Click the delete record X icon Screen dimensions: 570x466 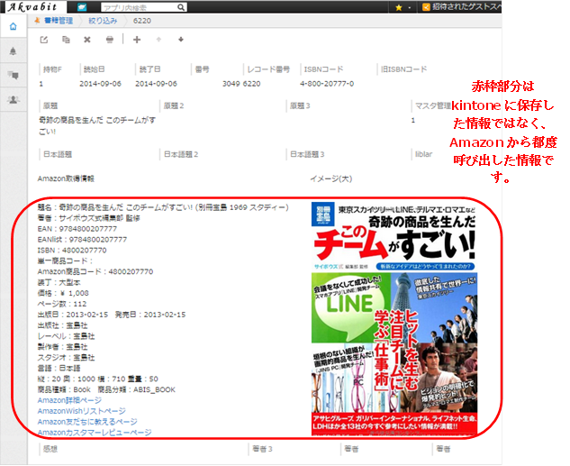[87, 40]
